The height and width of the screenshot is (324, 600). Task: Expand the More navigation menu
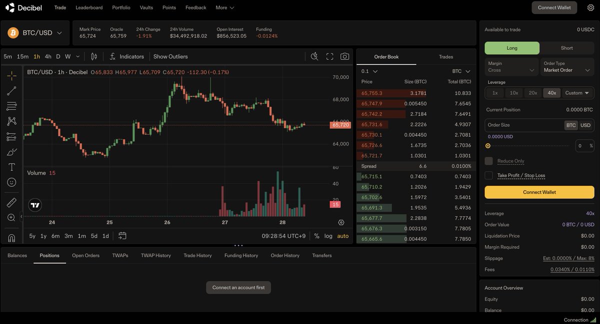[224, 7]
